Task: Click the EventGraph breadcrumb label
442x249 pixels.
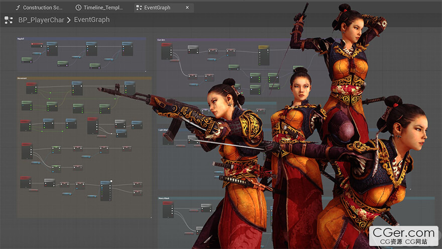Action: pyautogui.click(x=91, y=20)
